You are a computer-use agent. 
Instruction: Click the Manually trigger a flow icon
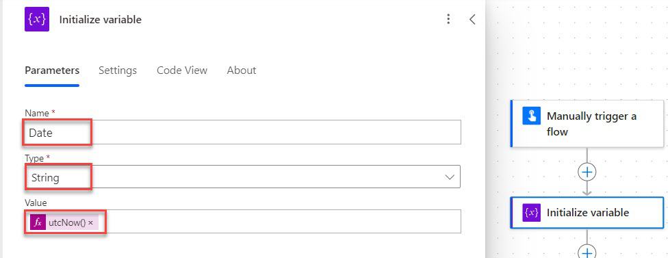tap(532, 116)
